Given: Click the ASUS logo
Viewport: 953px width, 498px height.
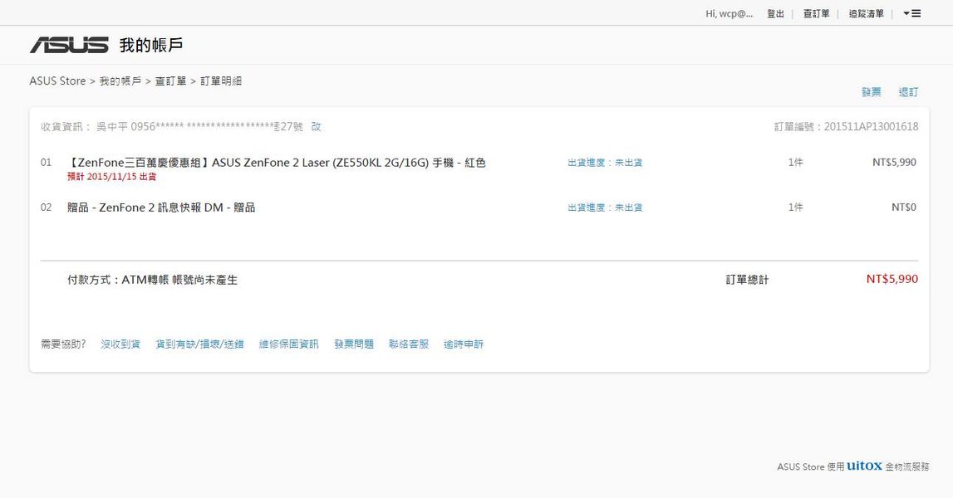Looking at the screenshot, I should click(69, 45).
